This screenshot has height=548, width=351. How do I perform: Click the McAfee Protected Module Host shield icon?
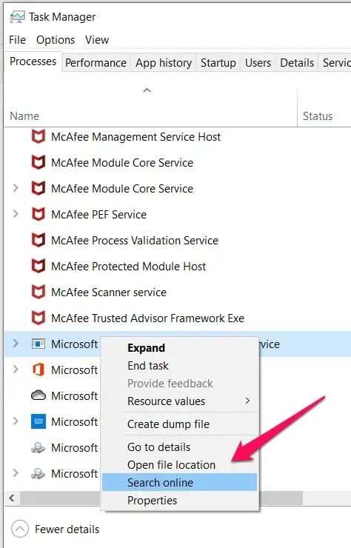(38, 266)
